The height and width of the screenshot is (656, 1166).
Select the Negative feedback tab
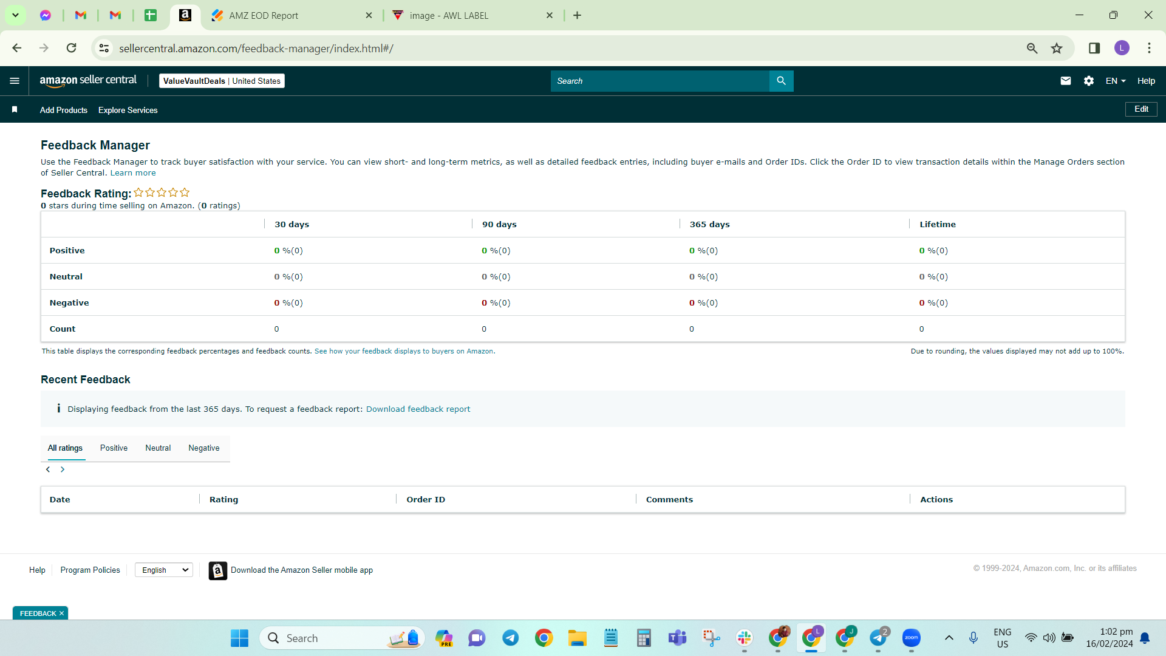click(204, 448)
